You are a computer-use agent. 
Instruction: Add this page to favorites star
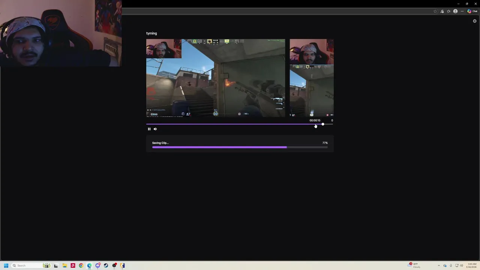pos(435,11)
